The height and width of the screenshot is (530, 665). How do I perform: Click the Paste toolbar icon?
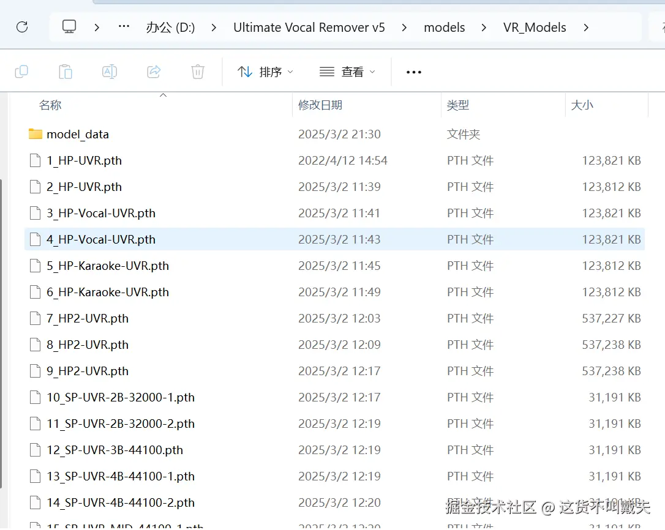pyautogui.click(x=66, y=72)
